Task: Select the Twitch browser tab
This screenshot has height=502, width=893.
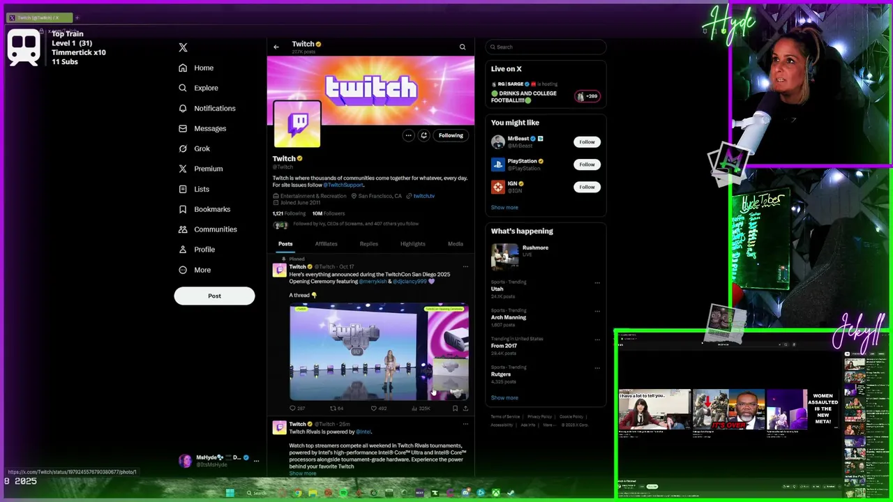Action: (39, 17)
